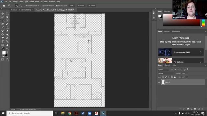Select the Hand tool
207x116 pixels.
7,45
